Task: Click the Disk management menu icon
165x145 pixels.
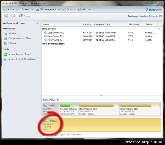Action: point(37,9)
